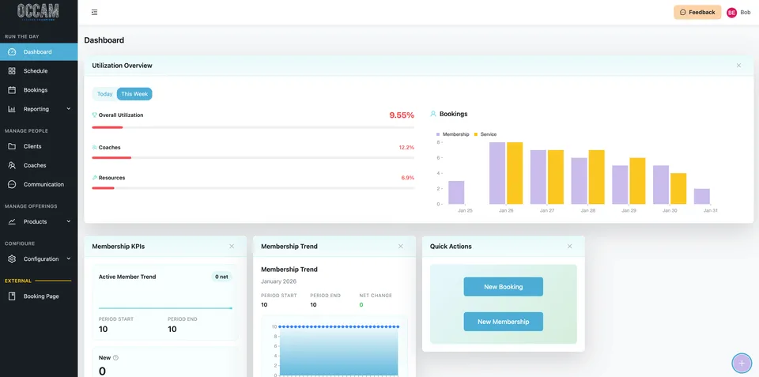
Task: Toggle Service series in Bookings legend
Action: pyautogui.click(x=485, y=134)
